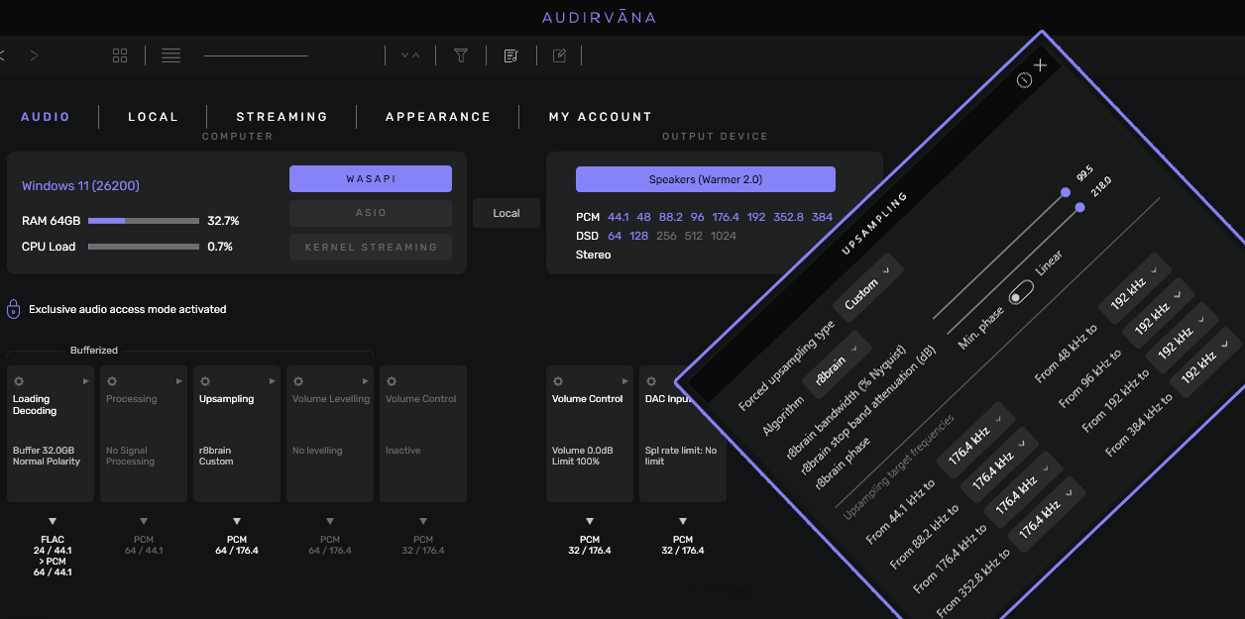Image resolution: width=1245 pixels, height=619 pixels.
Task: Switch to grid view icon
Action: [120, 55]
